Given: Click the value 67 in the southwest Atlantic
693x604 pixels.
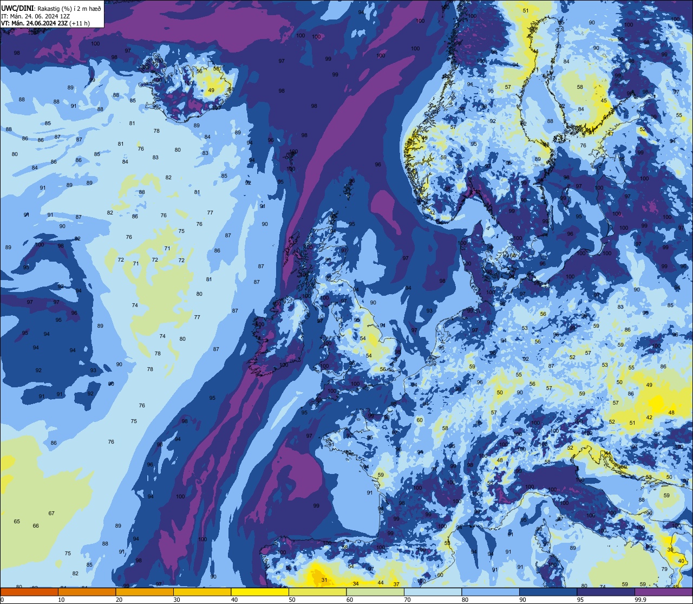Looking at the screenshot, I should [51, 513].
